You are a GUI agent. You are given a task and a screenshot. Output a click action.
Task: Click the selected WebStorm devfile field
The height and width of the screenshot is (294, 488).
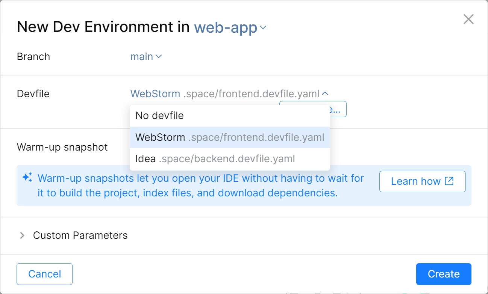[x=230, y=93]
